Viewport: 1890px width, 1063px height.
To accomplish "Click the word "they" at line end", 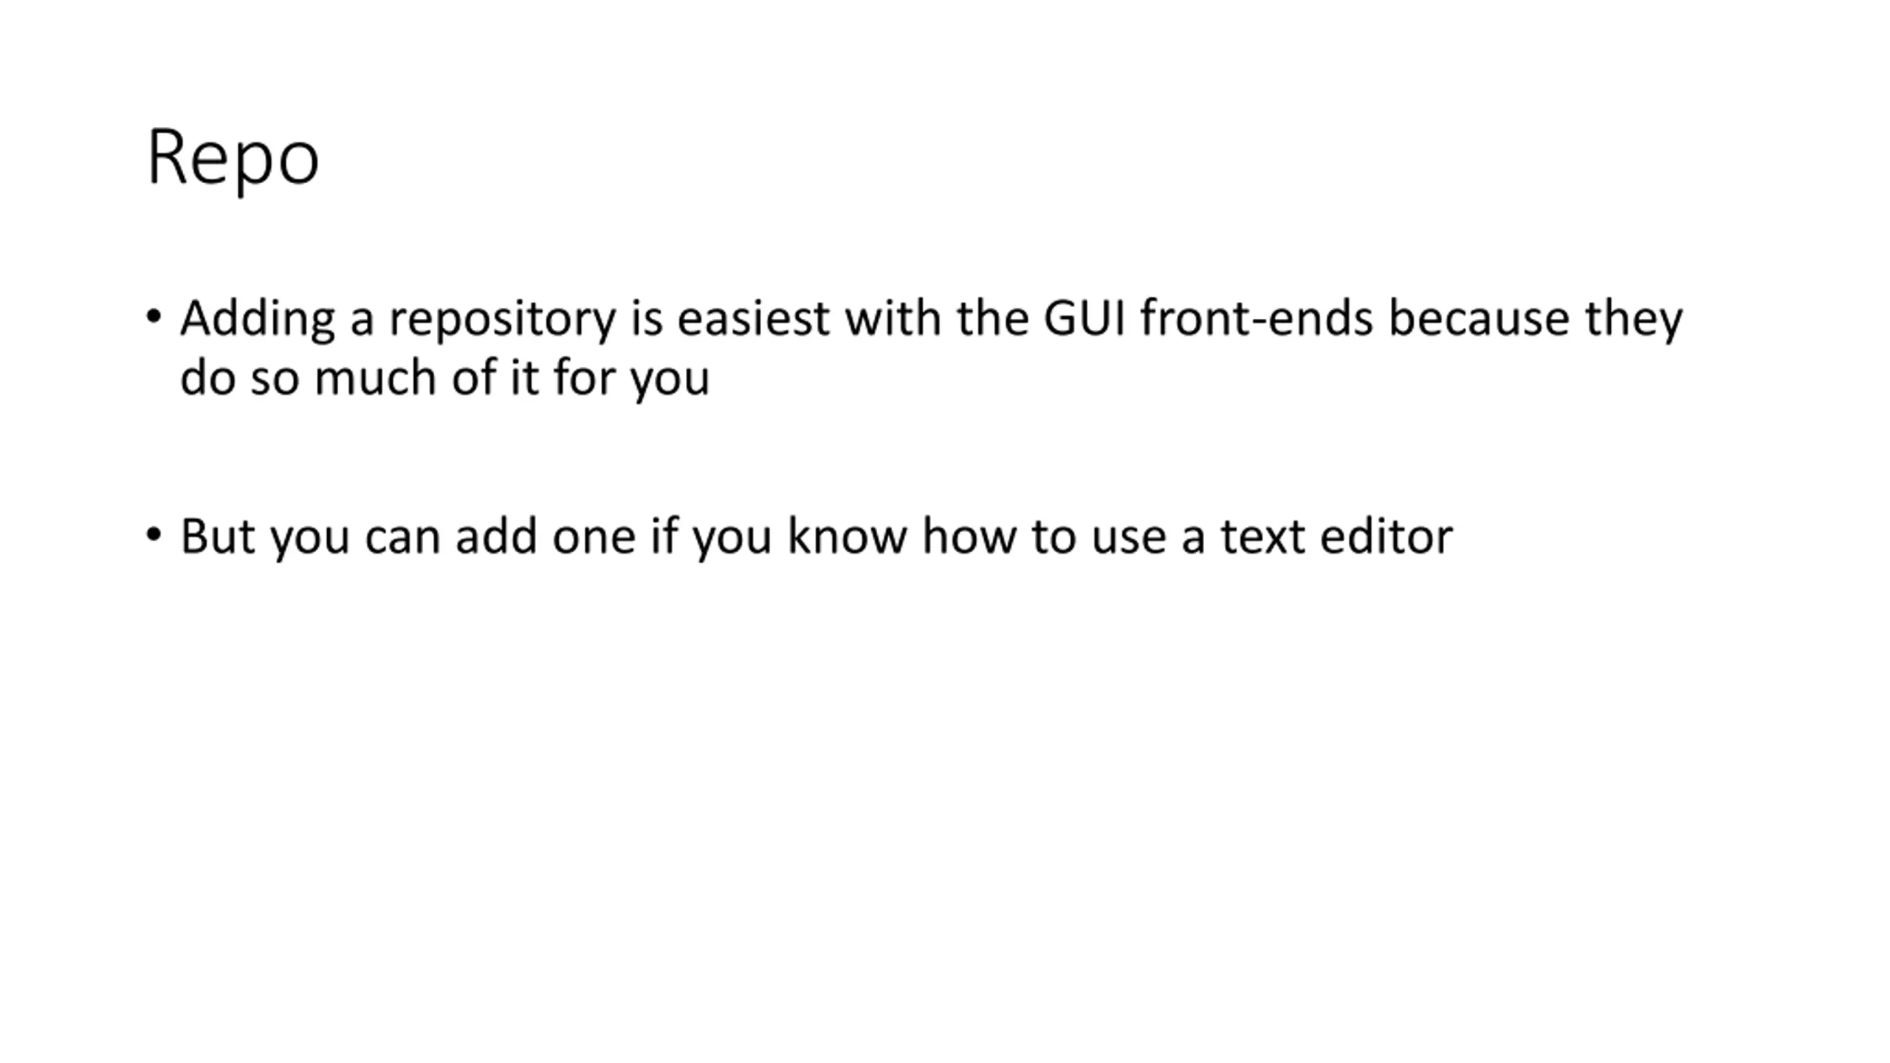I will pyautogui.click(x=1634, y=320).
